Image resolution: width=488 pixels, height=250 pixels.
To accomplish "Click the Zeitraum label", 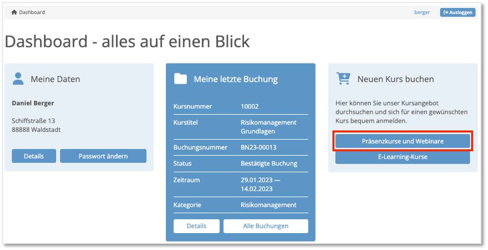I will 186,180.
